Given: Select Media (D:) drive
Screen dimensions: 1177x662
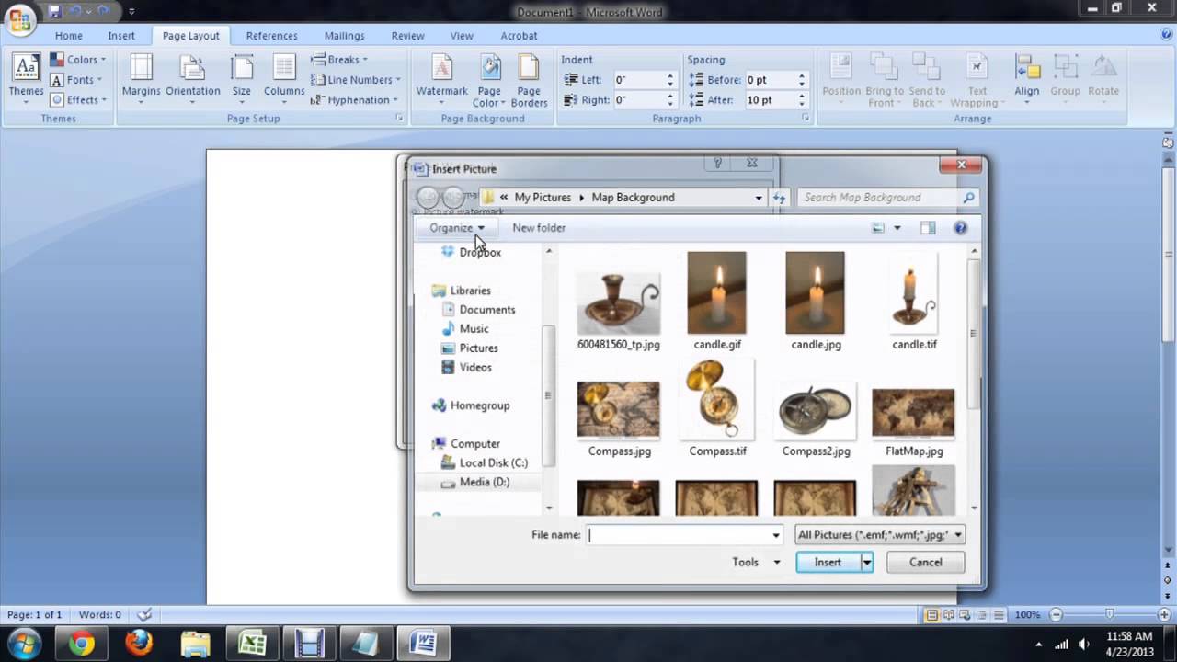Looking at the screenshot, I should (484, 482).
